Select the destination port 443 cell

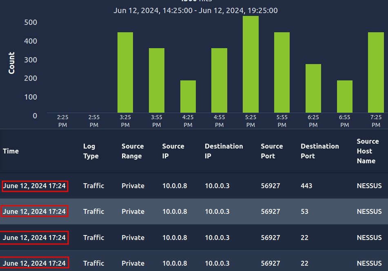[x=306, y=186]
